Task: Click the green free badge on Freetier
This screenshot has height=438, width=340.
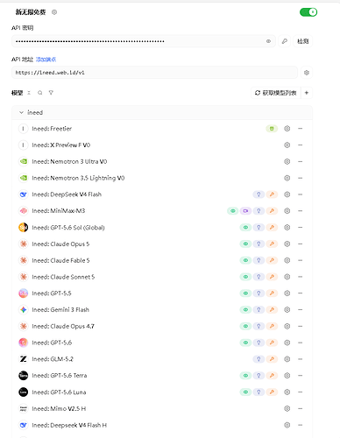Action: click(x=272, y=129)
